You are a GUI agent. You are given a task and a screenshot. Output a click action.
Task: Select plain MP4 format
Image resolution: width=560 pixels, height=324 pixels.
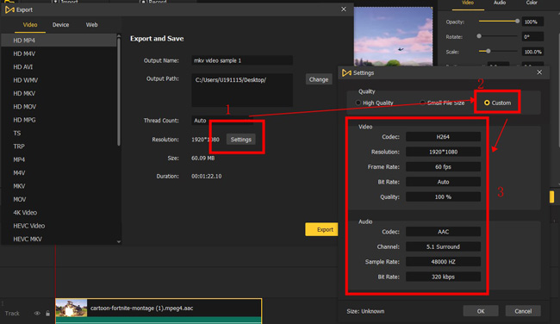click(59, 159)
